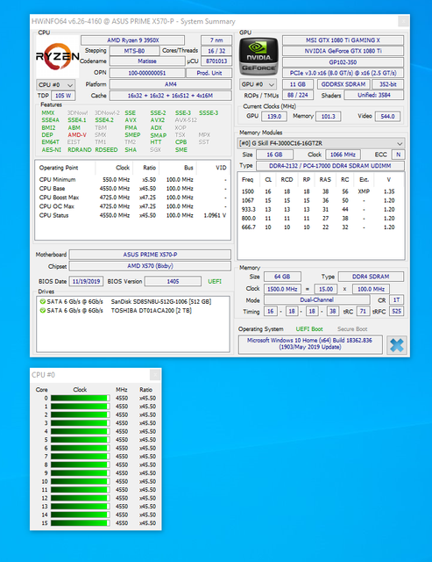This screenshot has width=432, height=562.
Task: Click the Prod. Unit field
Action: (x=209, y=73)
